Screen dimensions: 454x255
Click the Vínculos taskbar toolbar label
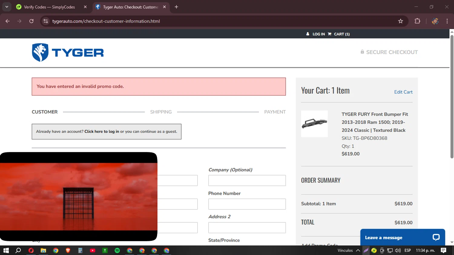(345, 250)
